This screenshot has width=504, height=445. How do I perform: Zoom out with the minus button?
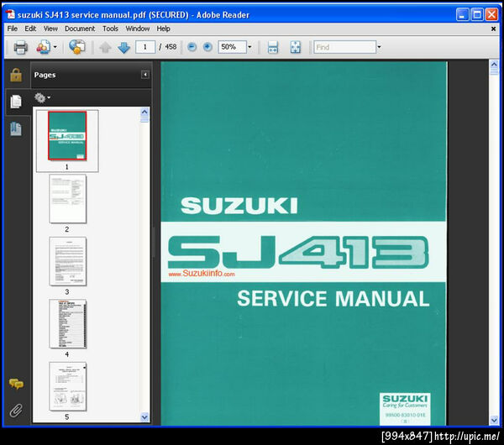click(192, 47)
